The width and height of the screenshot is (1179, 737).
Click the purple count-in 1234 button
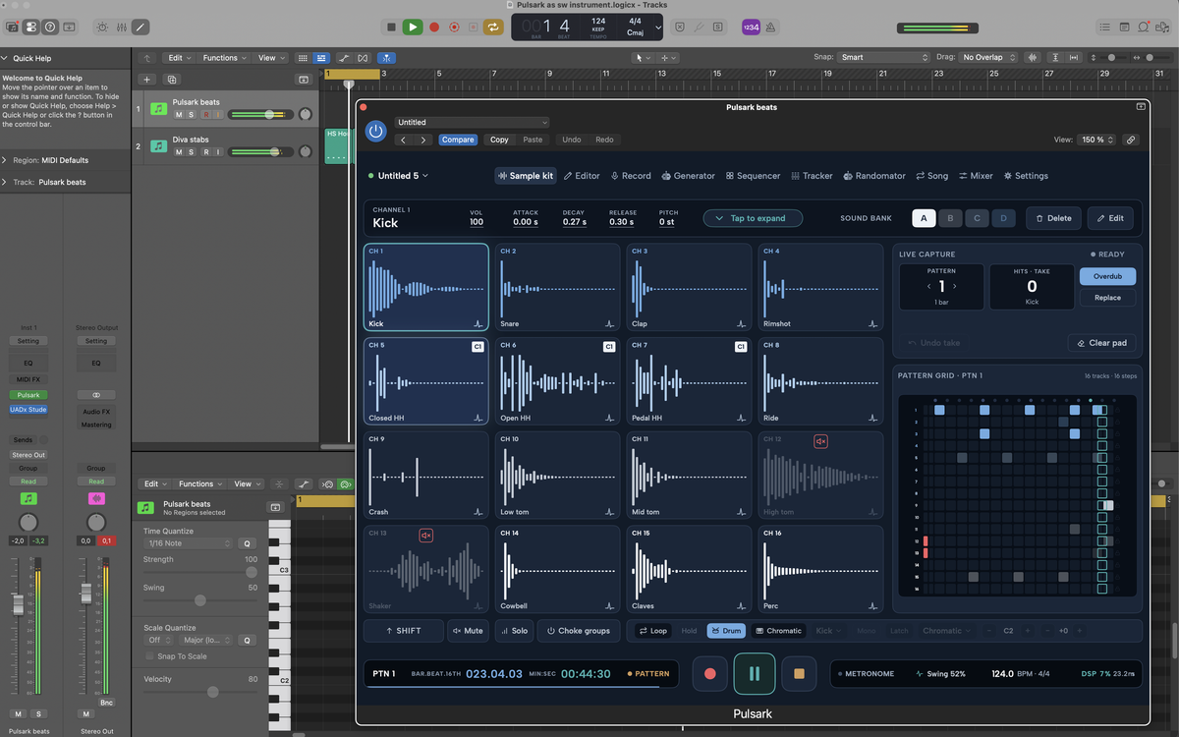pyautogui.click(x=751, y=28)
